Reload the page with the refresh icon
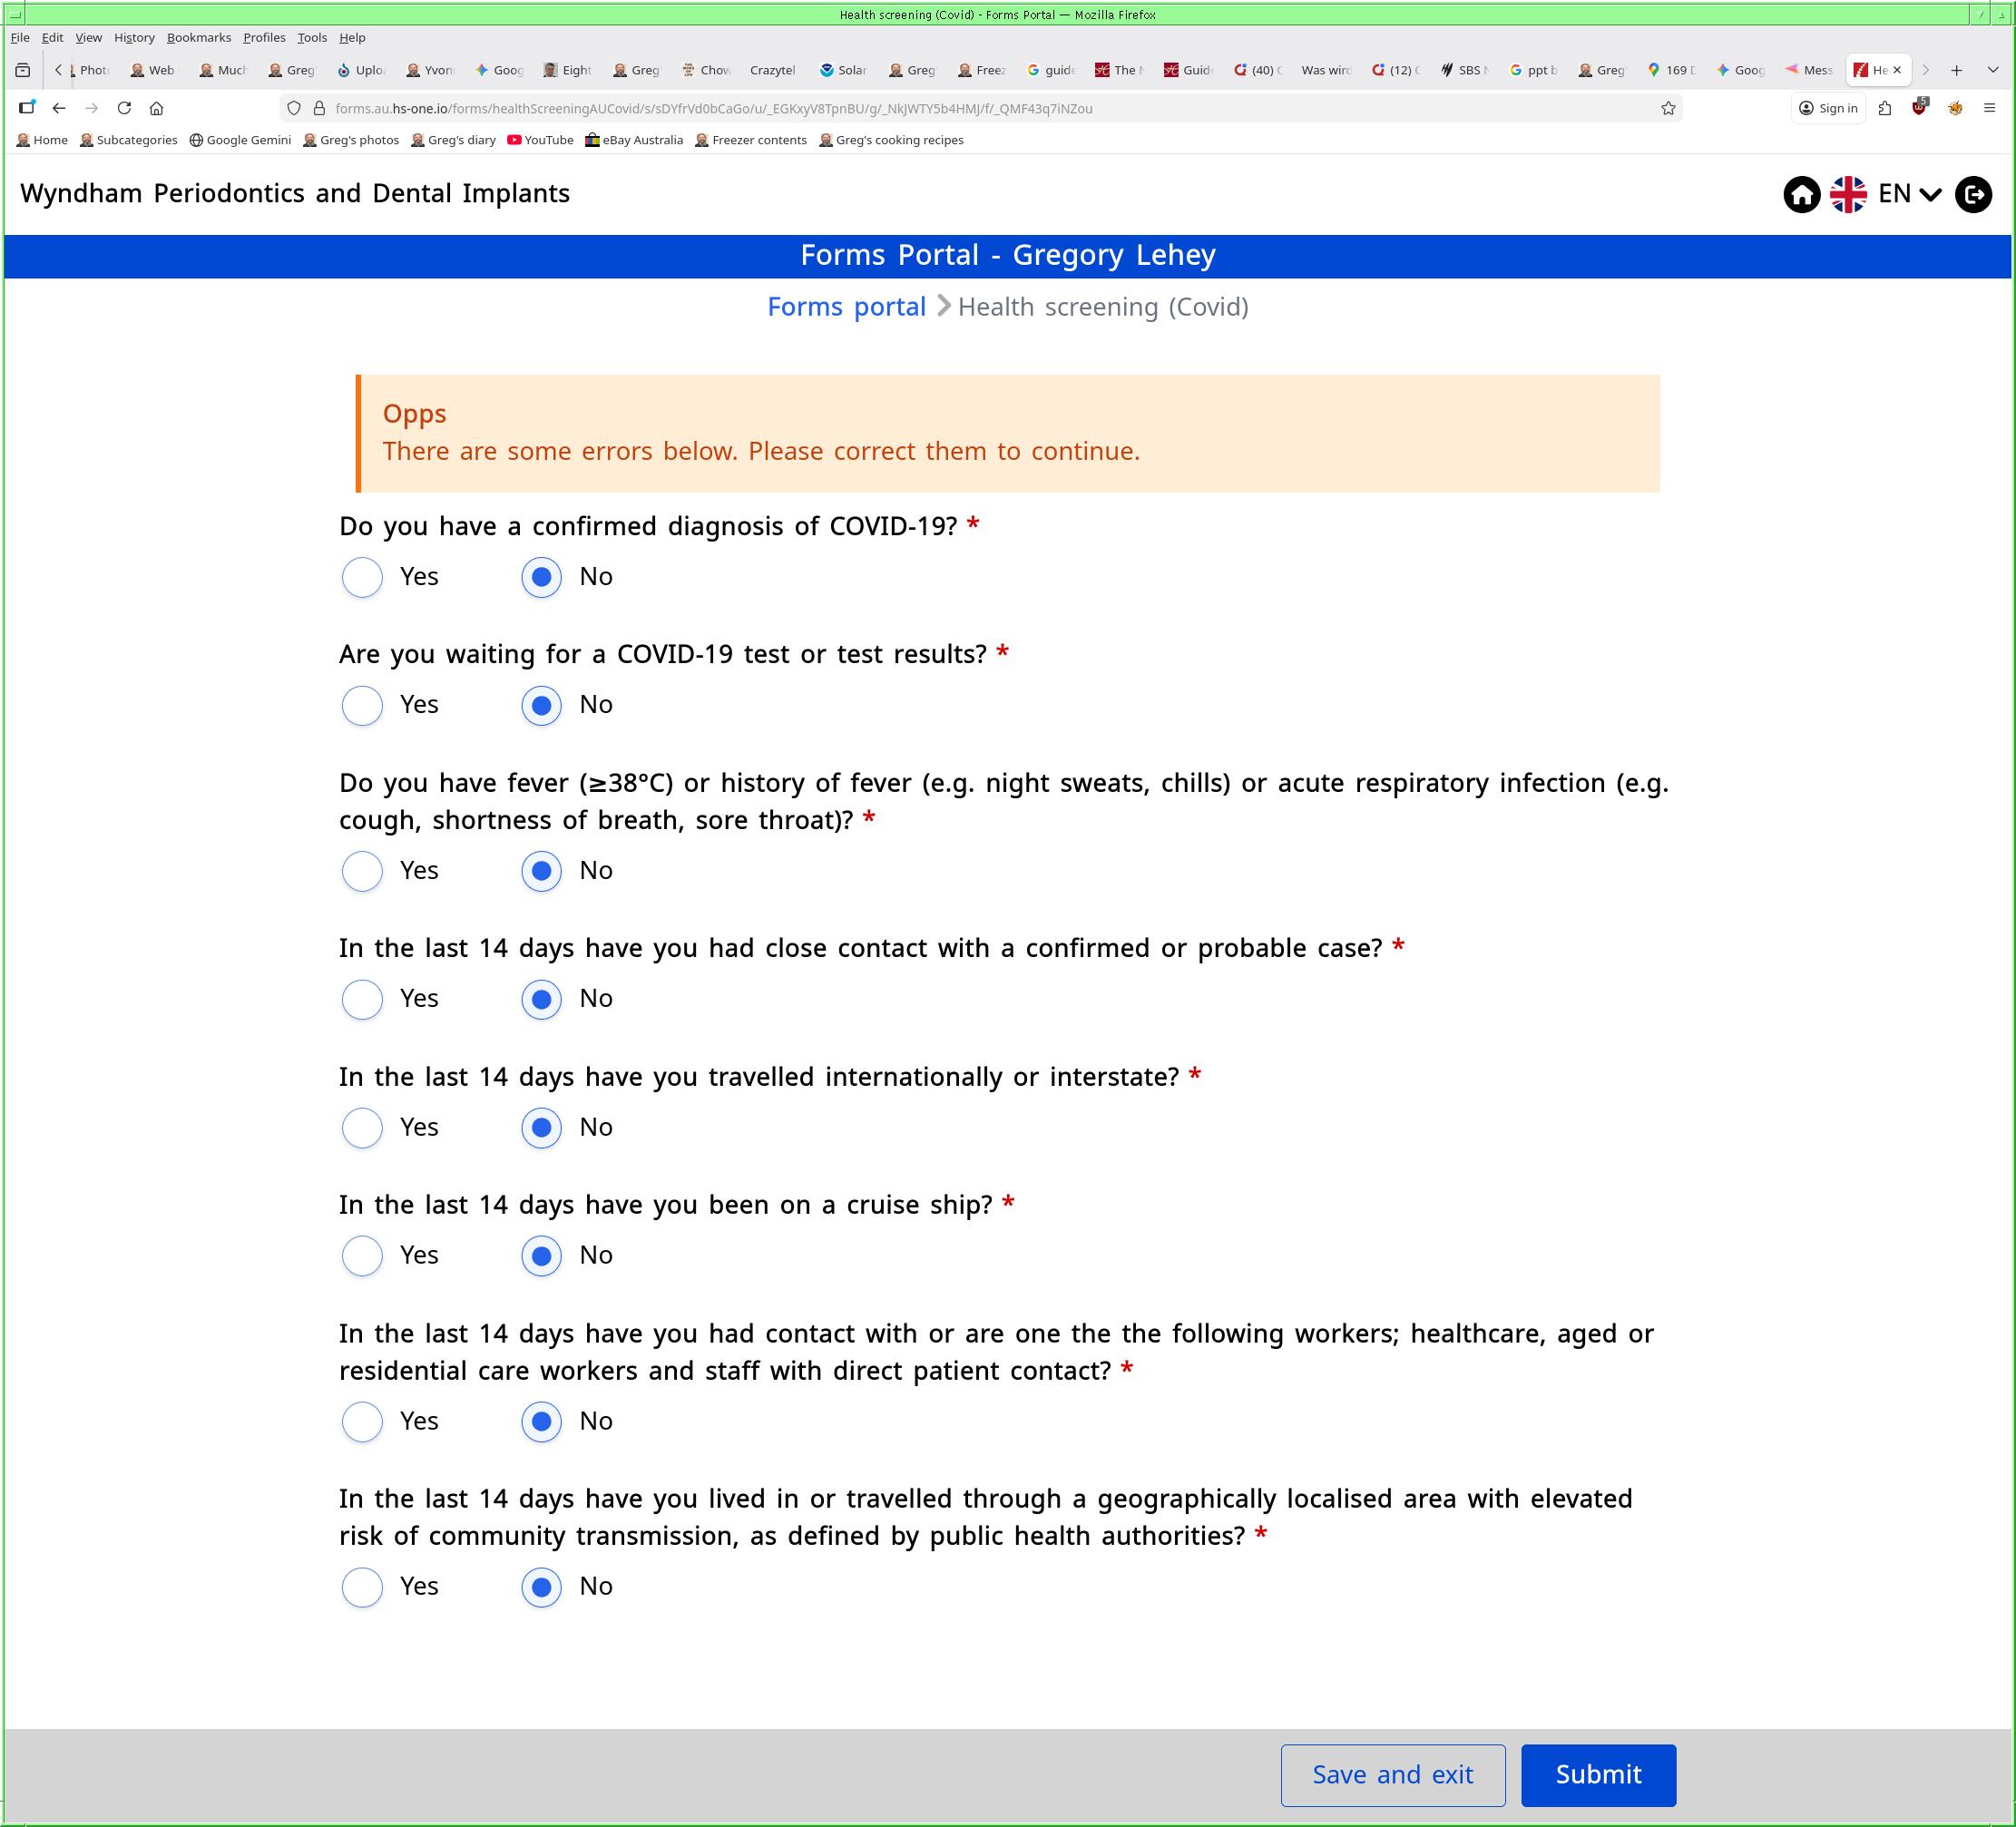The width and height of the screenshot is (2016, 1827). pyautogui.click(x=124, y=108)
